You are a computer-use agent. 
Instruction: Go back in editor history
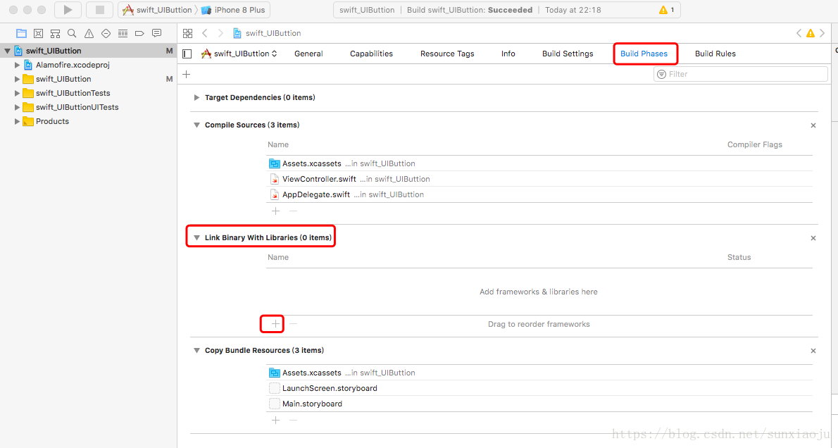pos(205,33)
